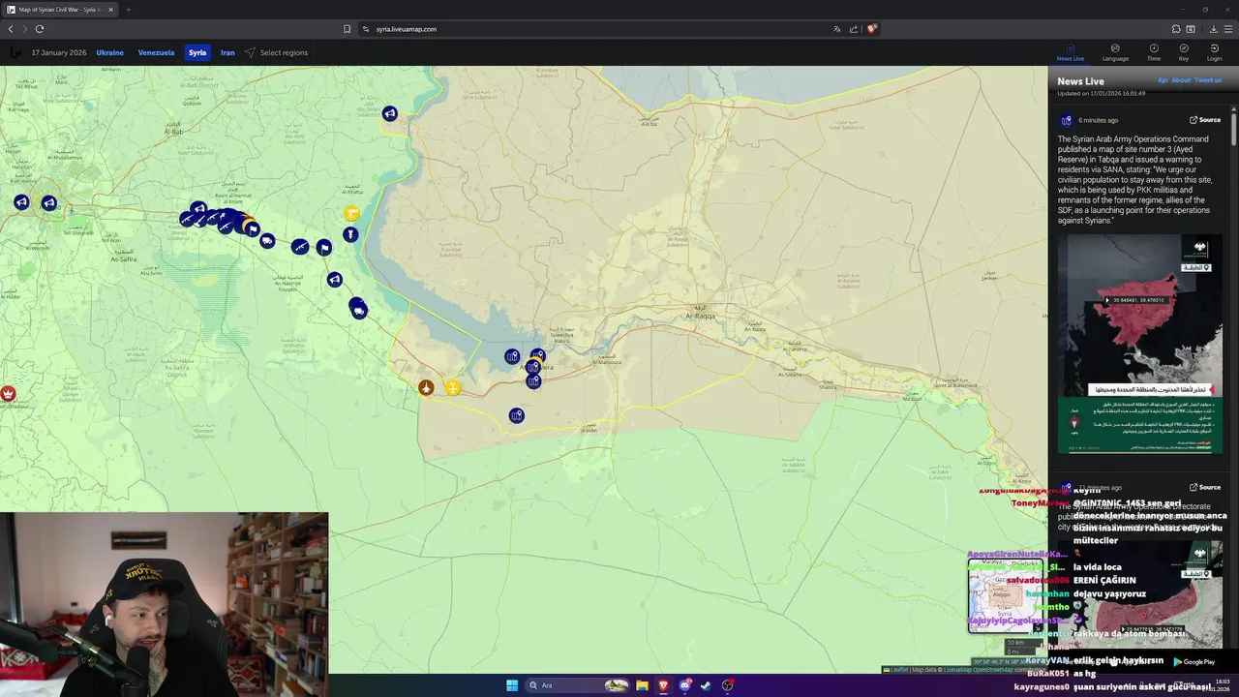The height and width of the screenshot is (697, 1239).
Task: Click the white flag marker on the road
Action: pyautogui.click(x=324, y=248)
